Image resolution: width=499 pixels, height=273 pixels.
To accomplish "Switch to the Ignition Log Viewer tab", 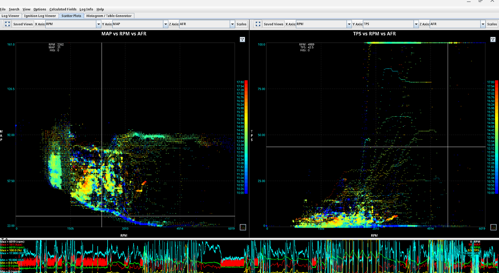I will tap(40, 15).
